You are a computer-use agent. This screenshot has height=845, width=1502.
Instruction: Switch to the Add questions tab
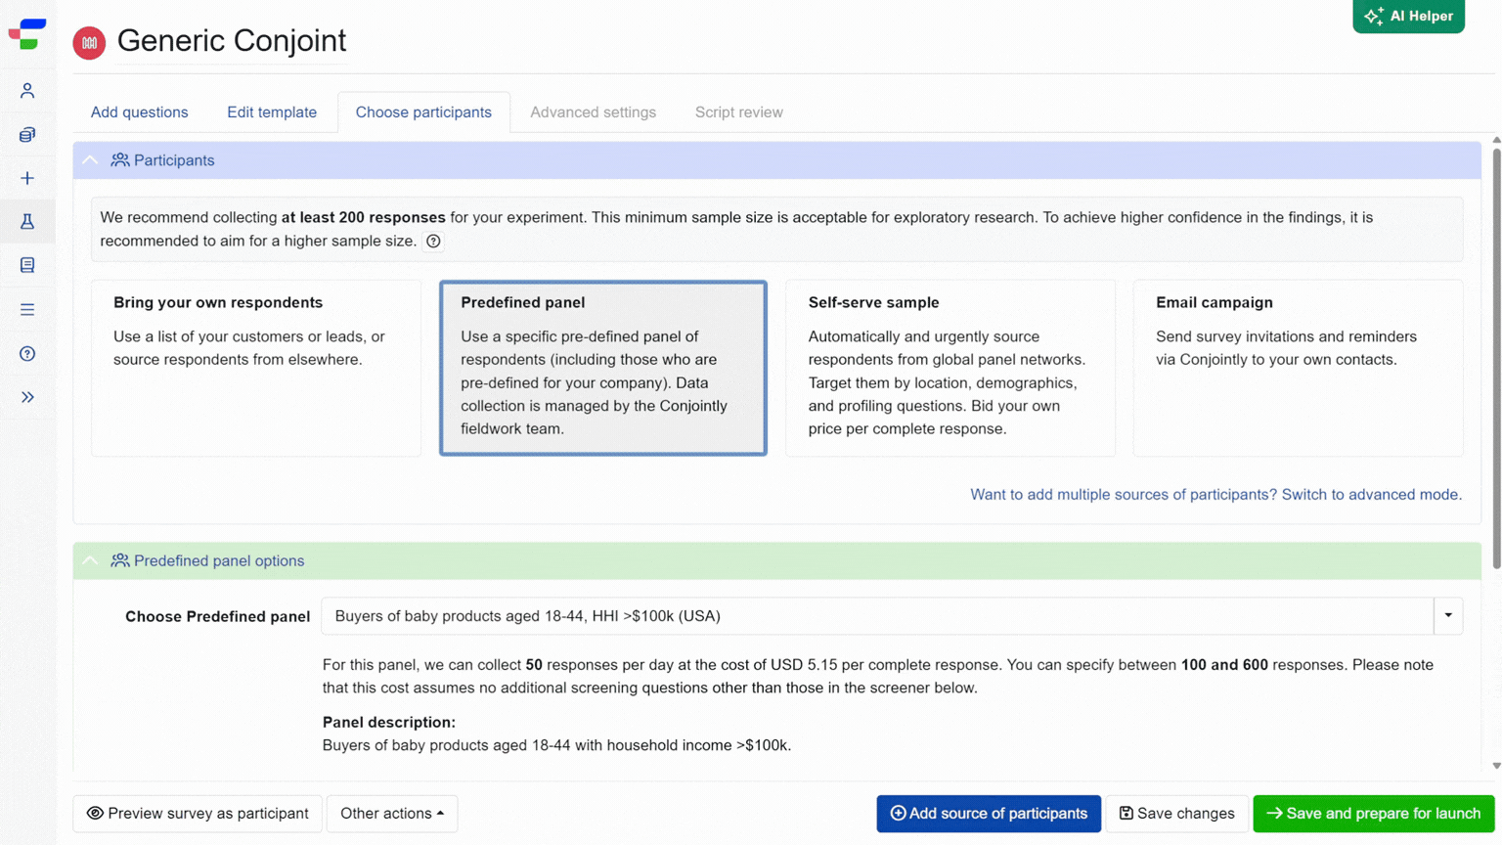click(140, 112)
